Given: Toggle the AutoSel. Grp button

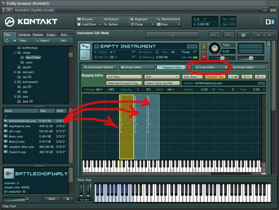Looking at the screenshot, I should pyautogui.click(x=215, y=77).
